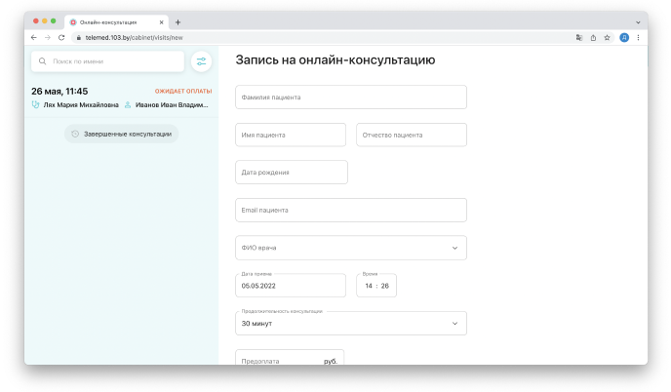Open a new browser tab
Viewport: 671px width, 392px height.
pyautogui.click(x=178, y=21)
